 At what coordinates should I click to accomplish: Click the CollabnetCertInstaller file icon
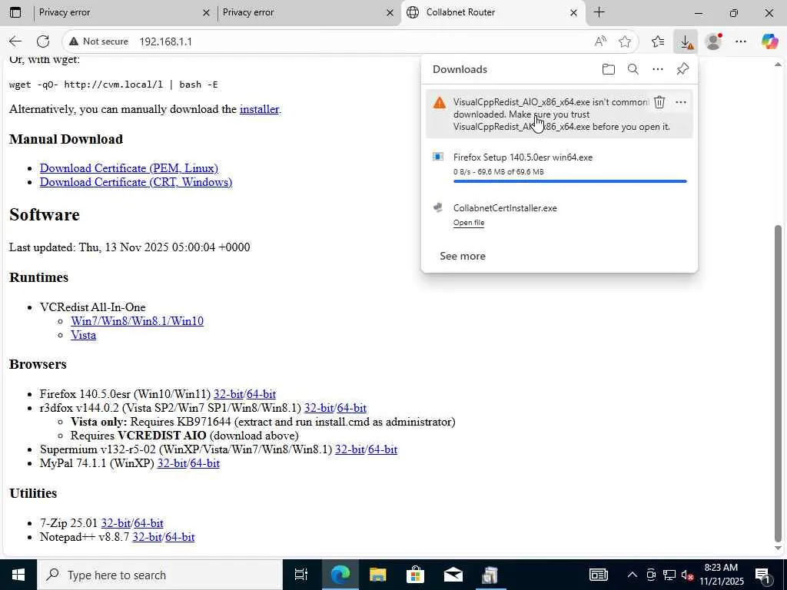[438, 207]
